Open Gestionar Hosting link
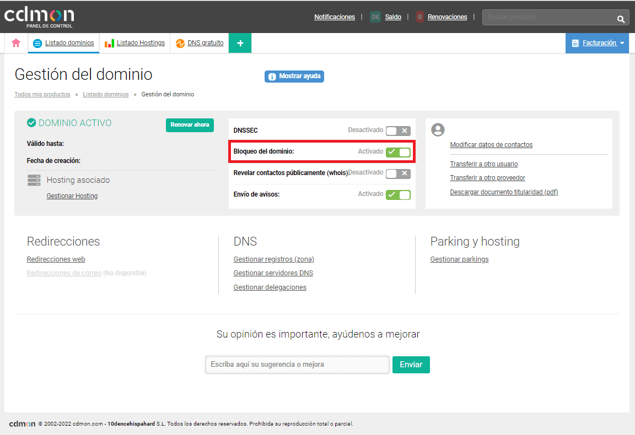635x435 pixels. coord(72,196)
